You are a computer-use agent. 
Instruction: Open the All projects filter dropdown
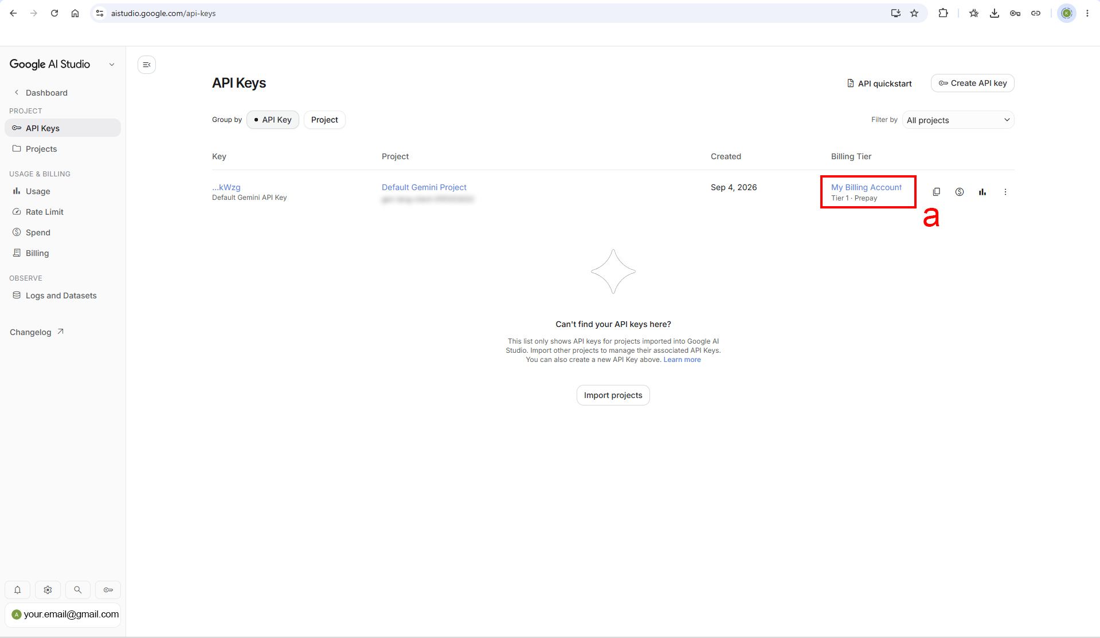coord(958,120)
